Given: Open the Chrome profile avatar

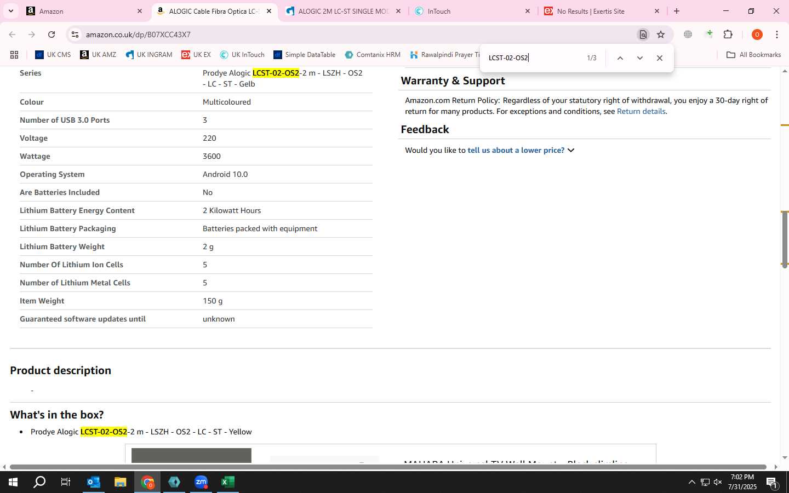Looking at the screenshot, I should [757, 35].
